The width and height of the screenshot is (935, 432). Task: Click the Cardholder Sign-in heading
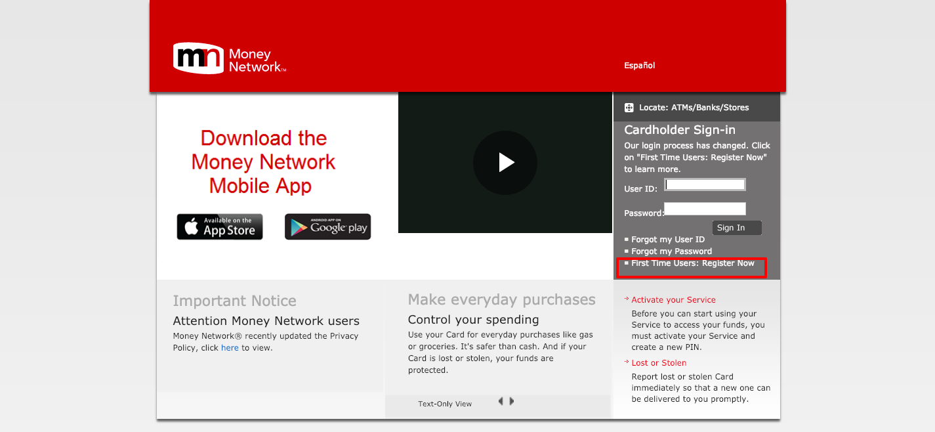click(680, 130)
